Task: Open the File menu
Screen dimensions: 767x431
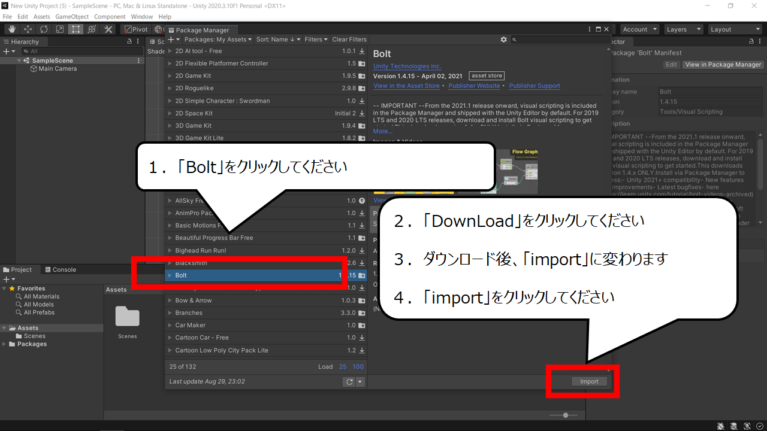Action: pos(7,17)
